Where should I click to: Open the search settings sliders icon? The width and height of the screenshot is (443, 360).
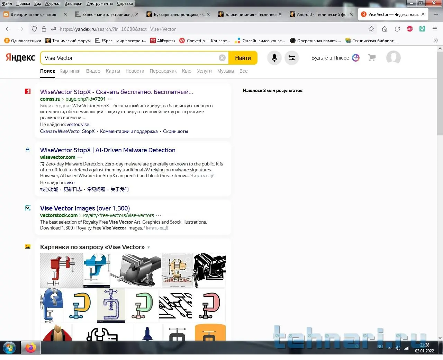click(x=292, y=58)
